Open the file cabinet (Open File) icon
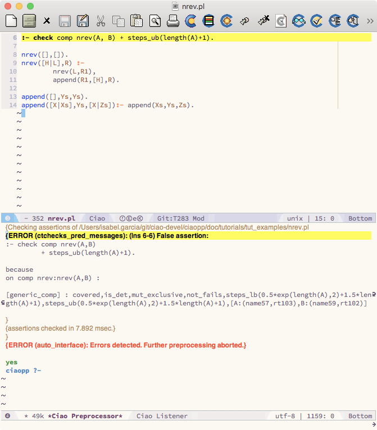The width and height of the screenshot is (377, 430). 29,21
